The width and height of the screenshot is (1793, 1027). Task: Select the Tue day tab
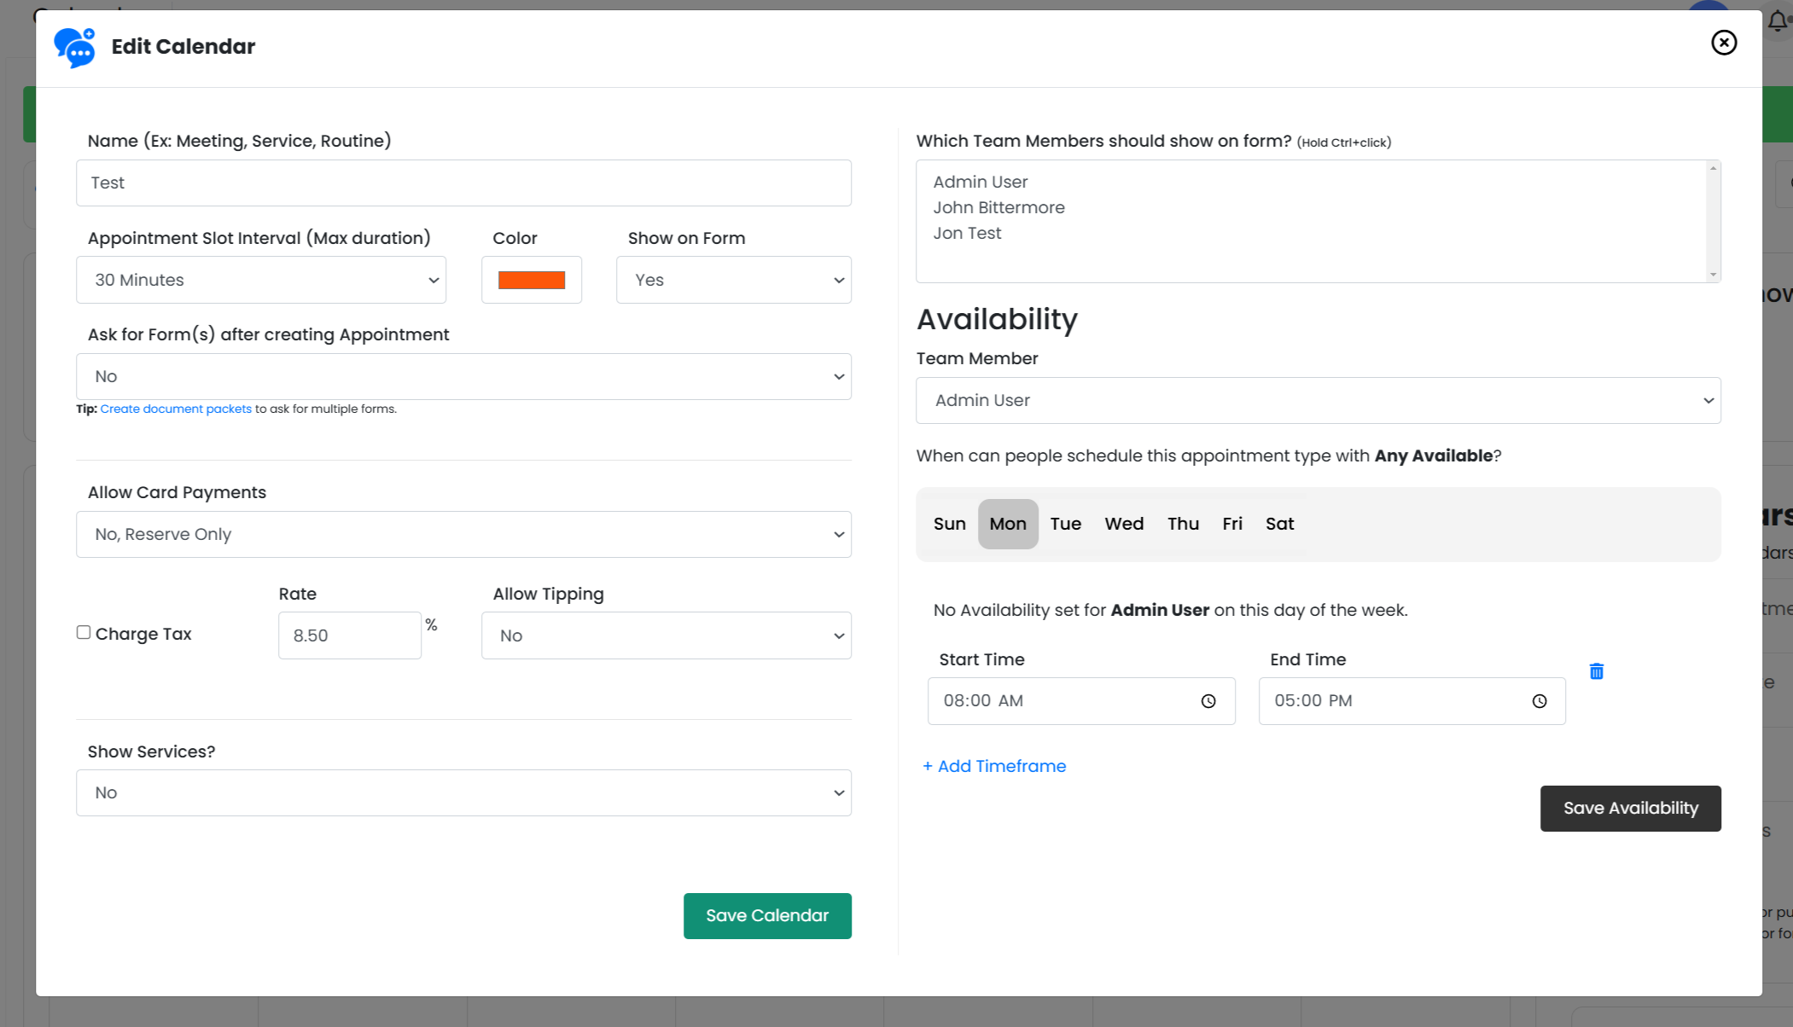[1065, 524]
